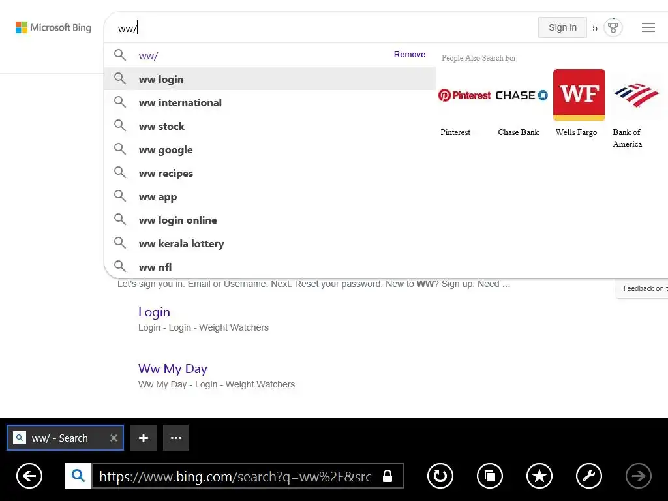Open the Login search result link
This screenshot has height=501, width=668.
(x=154, y=312)
